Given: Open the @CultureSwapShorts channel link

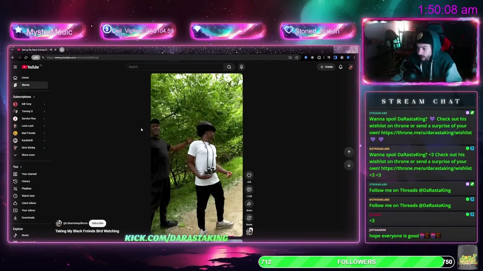Looking at the screenshot, I should 75,223.
